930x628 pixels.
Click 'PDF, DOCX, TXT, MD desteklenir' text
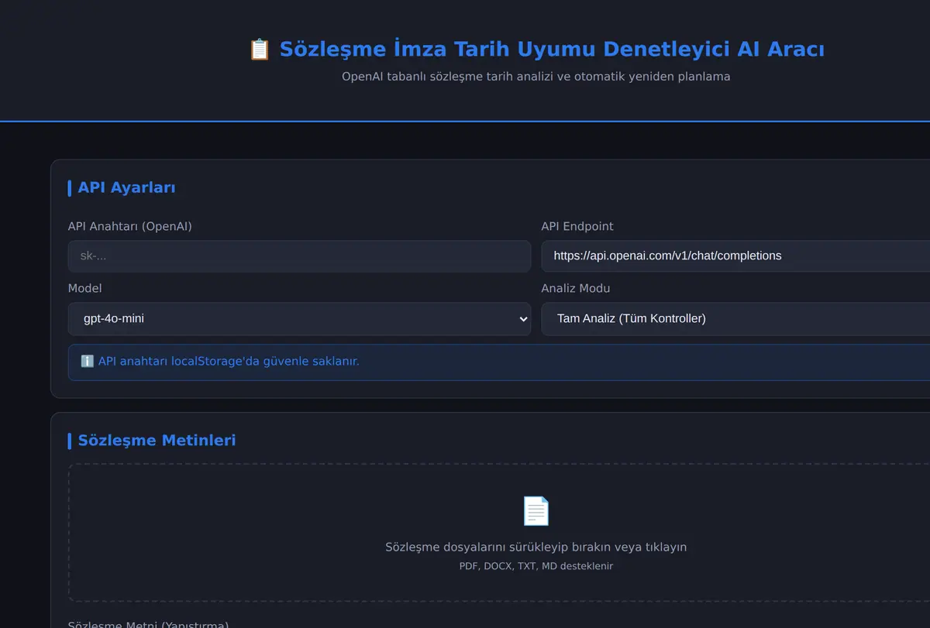[536, 566]
